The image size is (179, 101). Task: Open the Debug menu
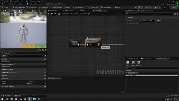pos(26,1)
